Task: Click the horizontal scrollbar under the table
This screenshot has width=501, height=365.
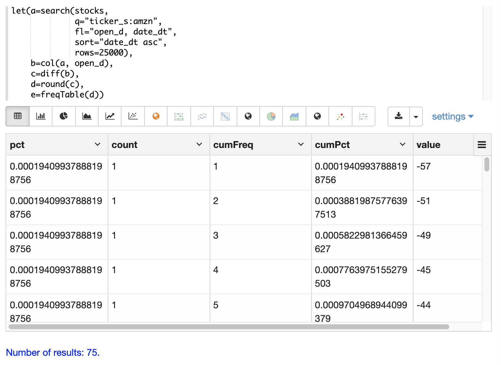Action: pos(229,327)
